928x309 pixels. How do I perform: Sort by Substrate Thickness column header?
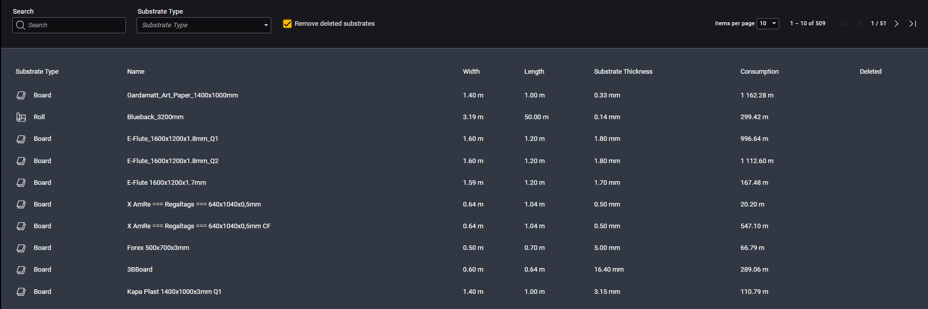pyautogui.click(x=623, y=72)
